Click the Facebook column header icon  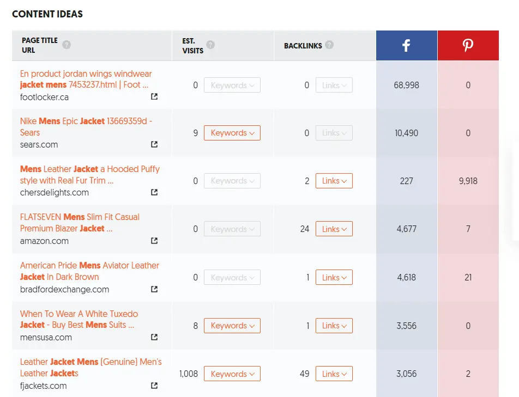406,46
